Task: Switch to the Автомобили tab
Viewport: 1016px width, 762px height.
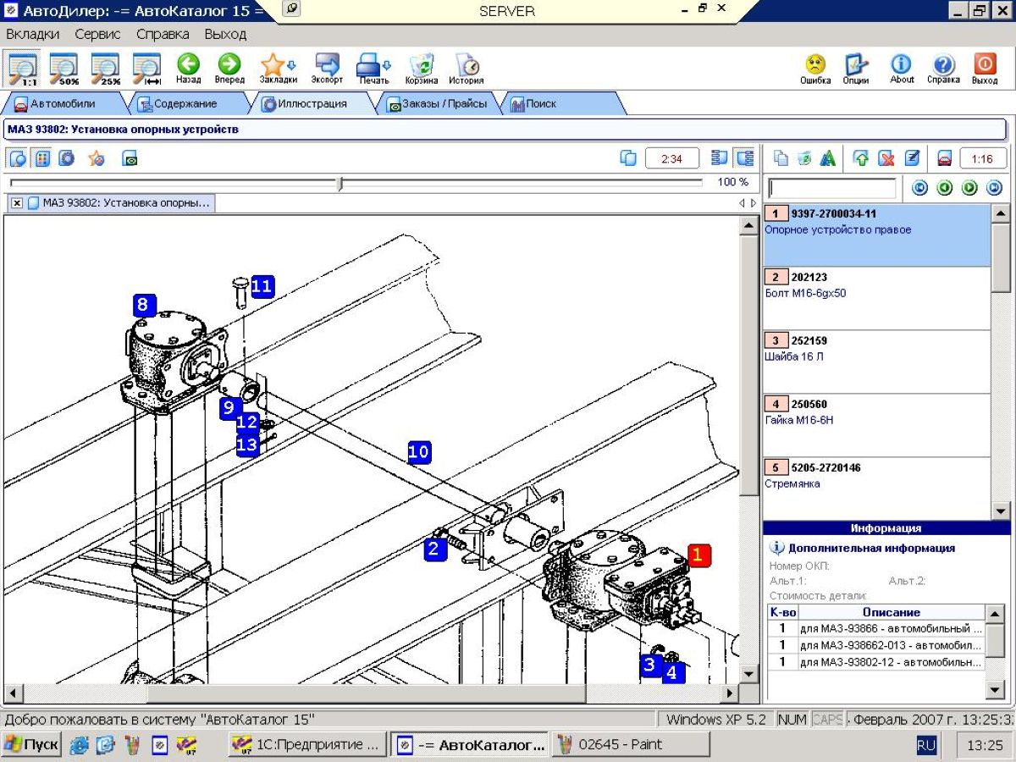Action: click(x=62, y=104)
